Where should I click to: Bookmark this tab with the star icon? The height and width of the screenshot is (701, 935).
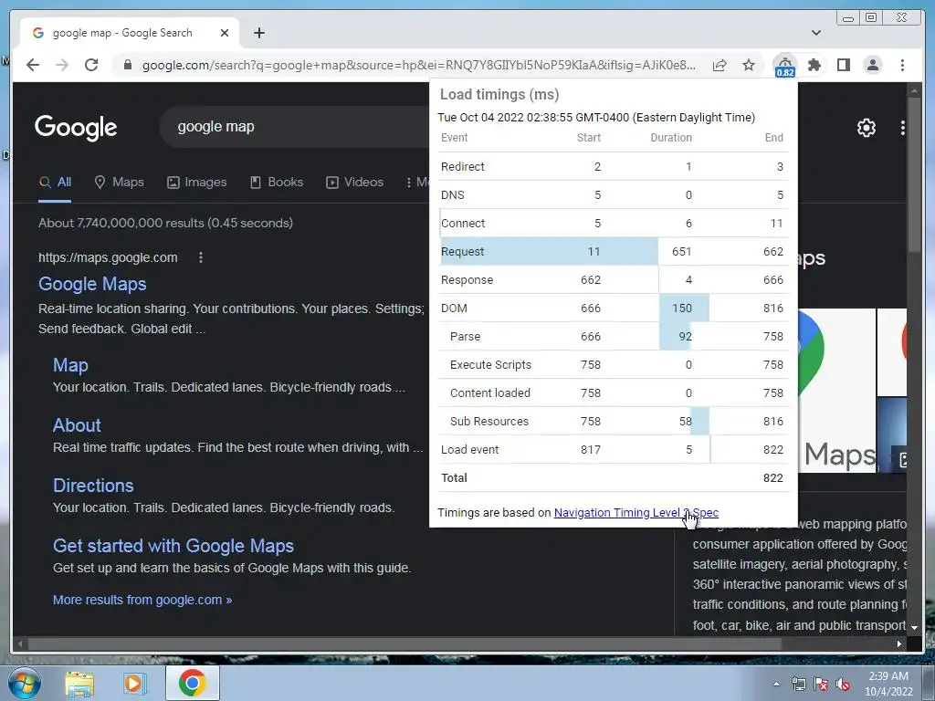(x=749, y=65)
